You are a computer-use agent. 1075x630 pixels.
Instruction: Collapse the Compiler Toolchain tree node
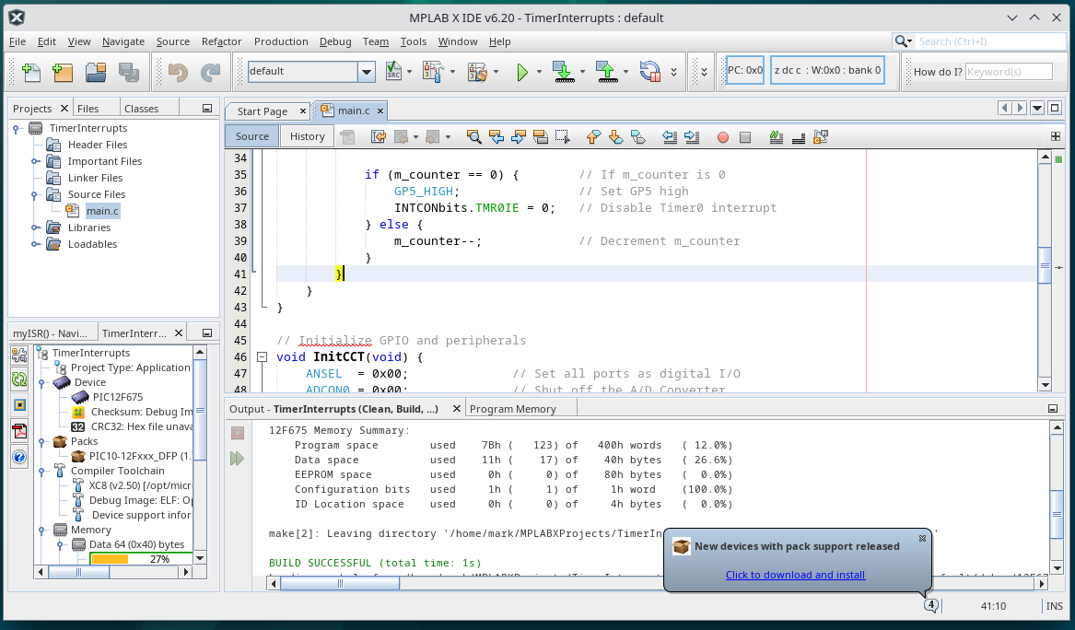click(x=41, y=471)
